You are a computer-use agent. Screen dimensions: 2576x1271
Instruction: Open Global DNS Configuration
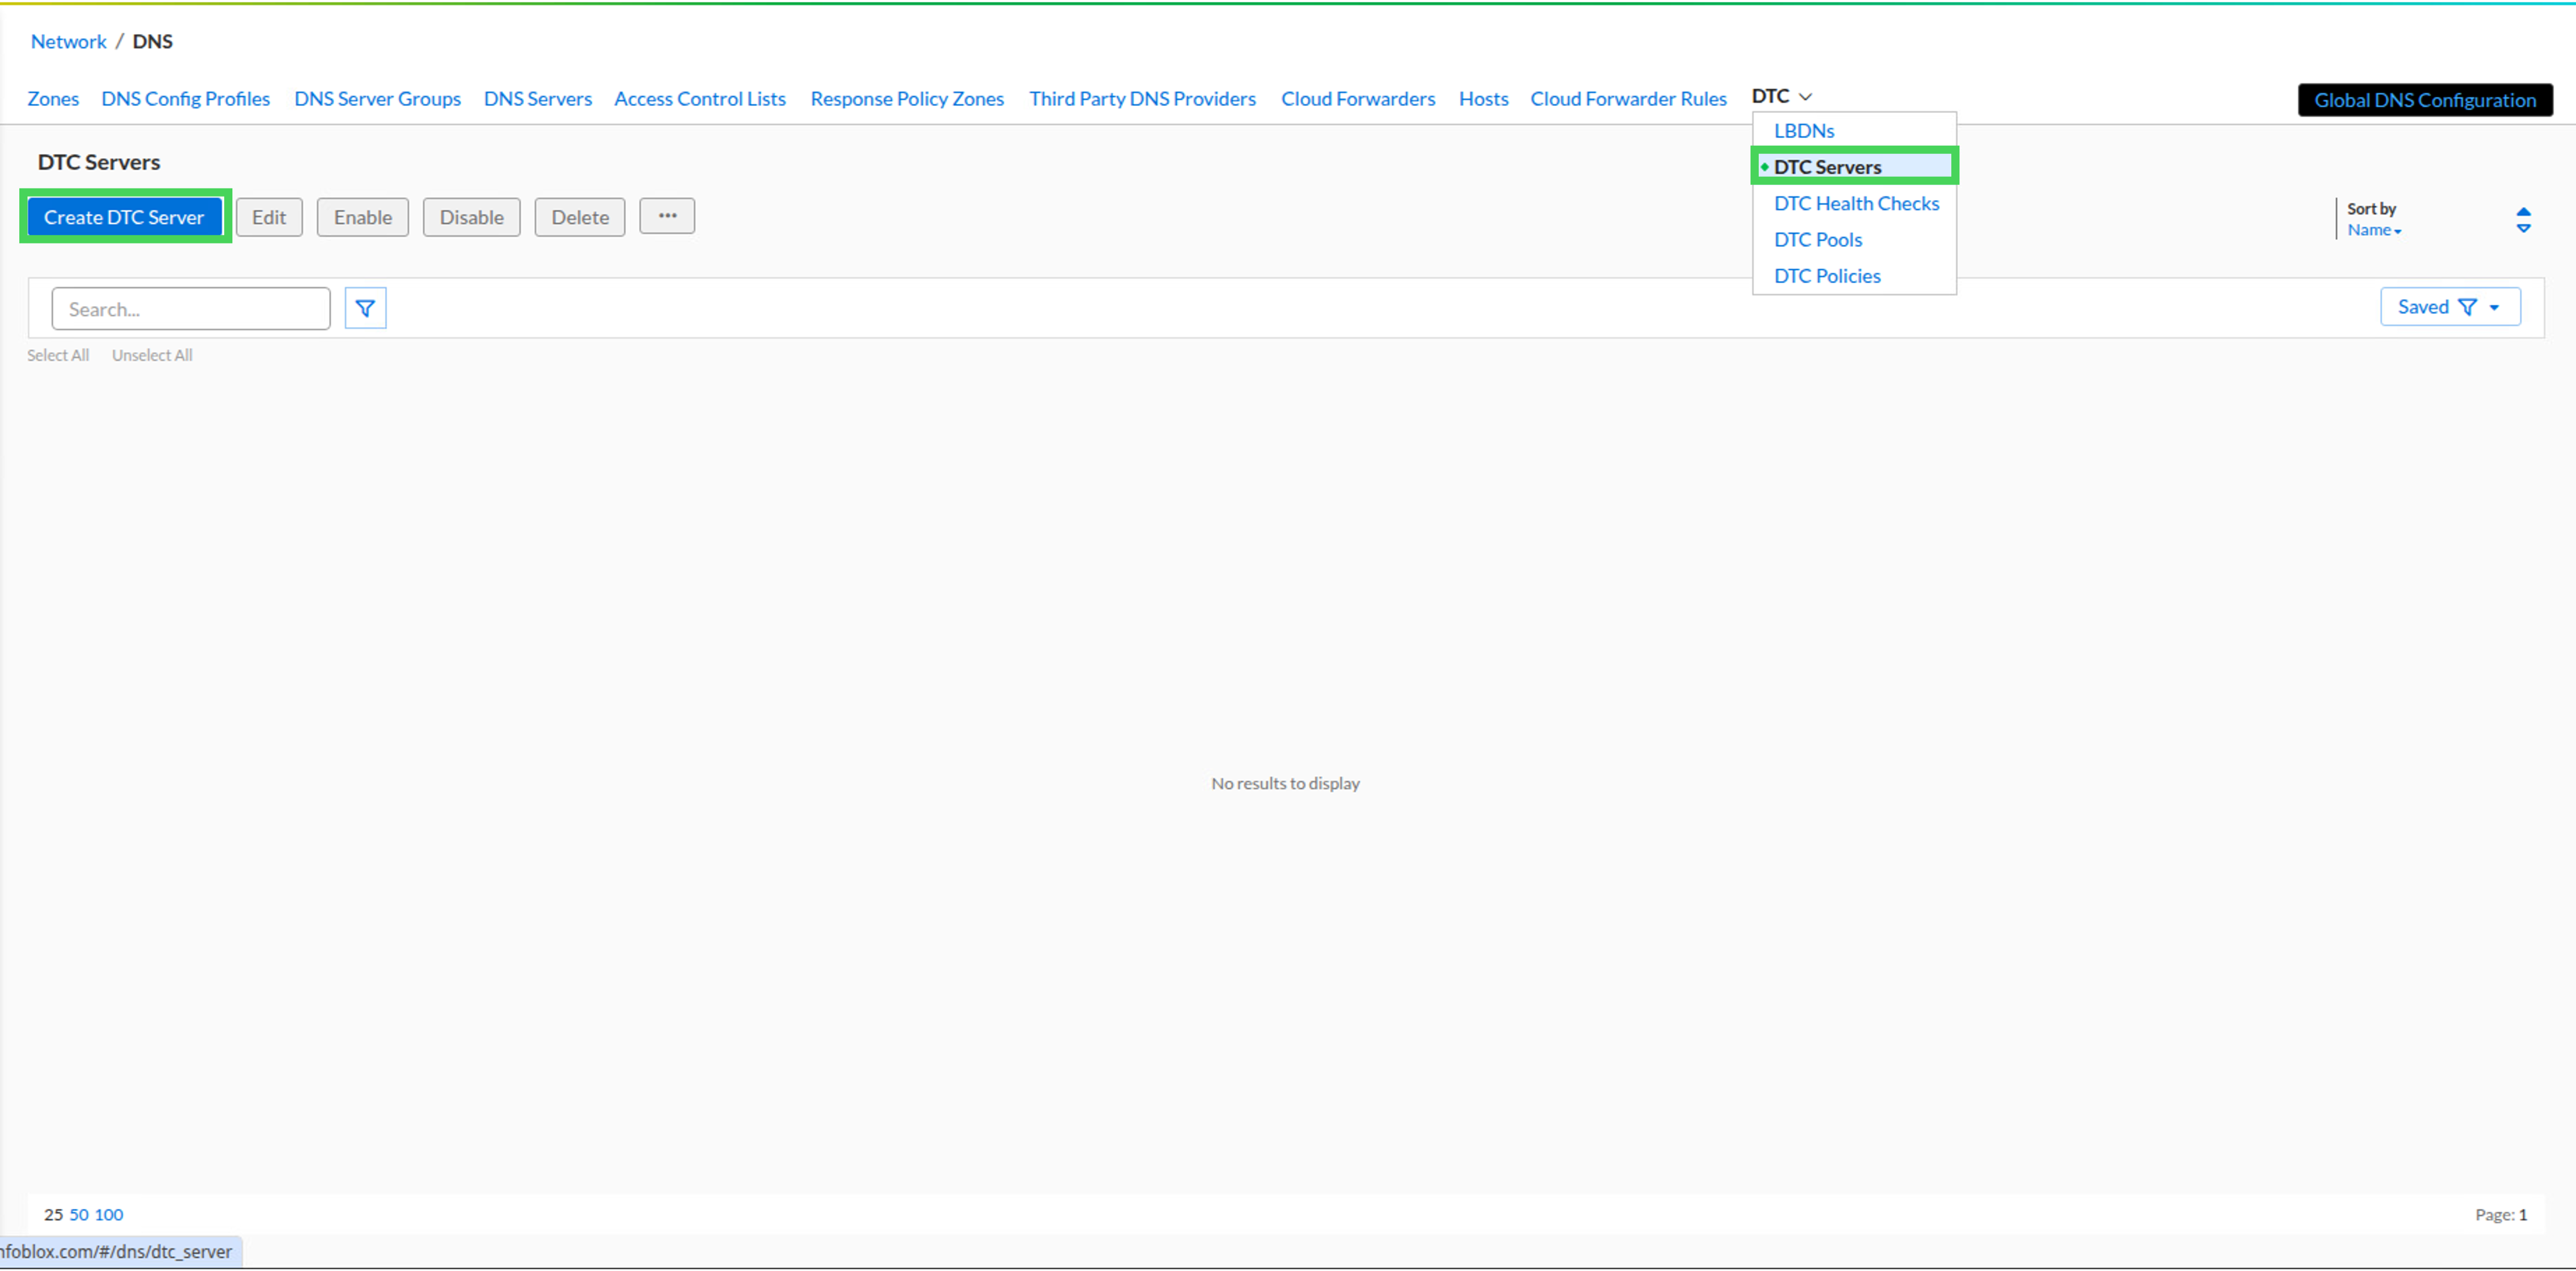tap(2425, 100)
